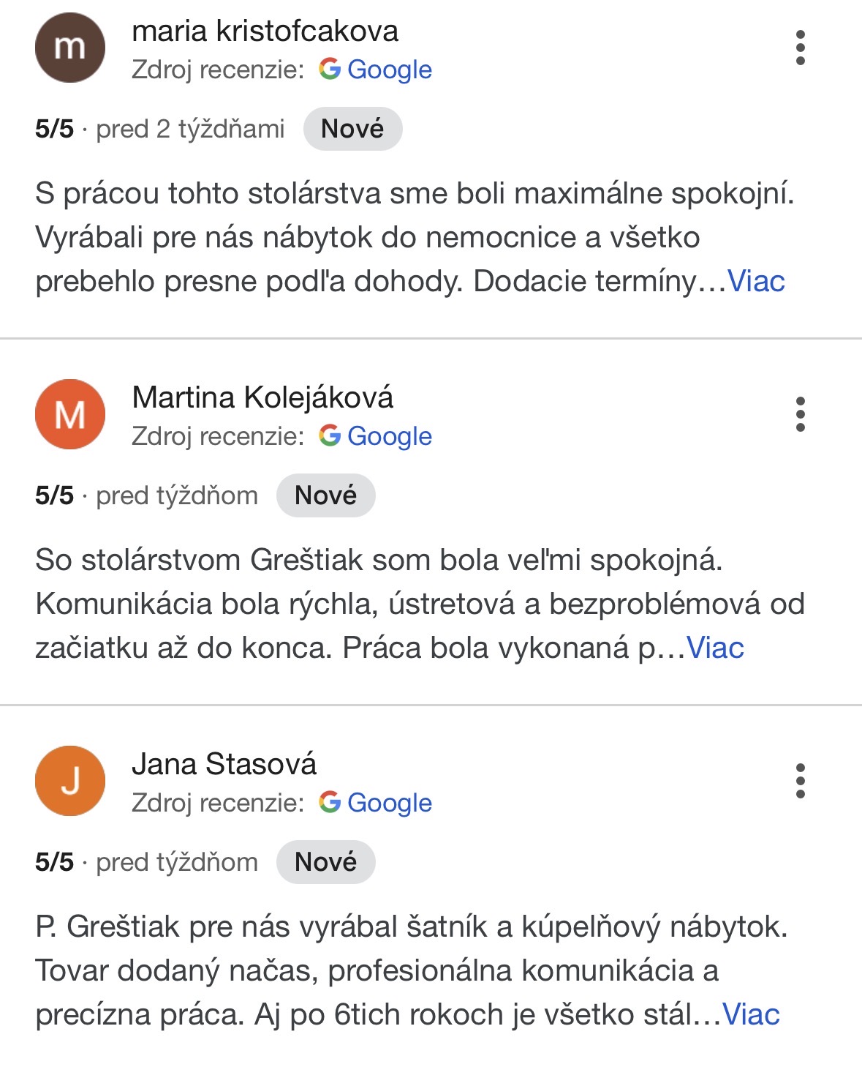Open Google source link in Jana's review
This screenshot has width=862, height=1067.
tap(390, 803)
